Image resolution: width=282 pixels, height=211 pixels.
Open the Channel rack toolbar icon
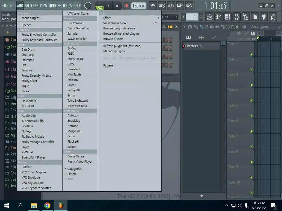(x=227, y=17)
